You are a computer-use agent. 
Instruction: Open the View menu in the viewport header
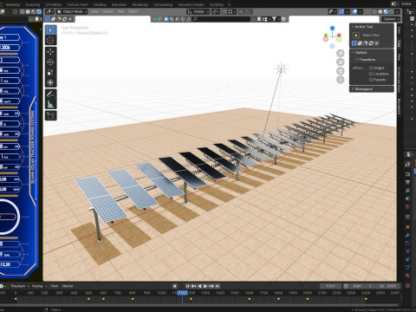click(94, 11)
